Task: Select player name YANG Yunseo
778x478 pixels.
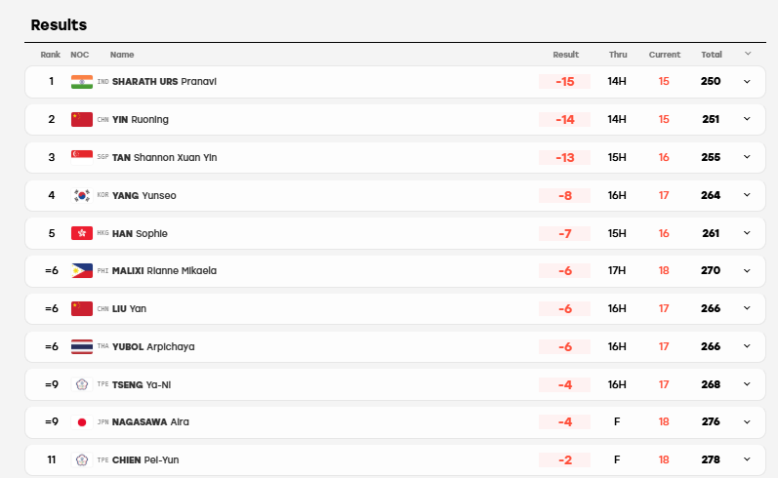Action: click(143, 195)
